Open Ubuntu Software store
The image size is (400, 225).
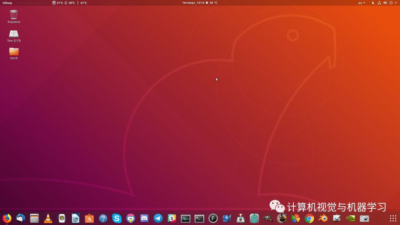coord(89,218)
